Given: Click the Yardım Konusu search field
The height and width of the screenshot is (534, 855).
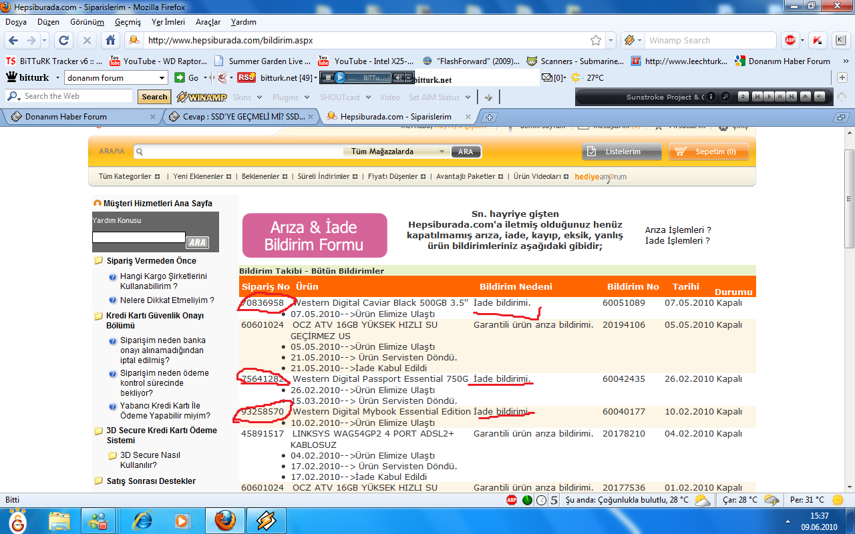Looking at the screenshot, I should 139,237.
